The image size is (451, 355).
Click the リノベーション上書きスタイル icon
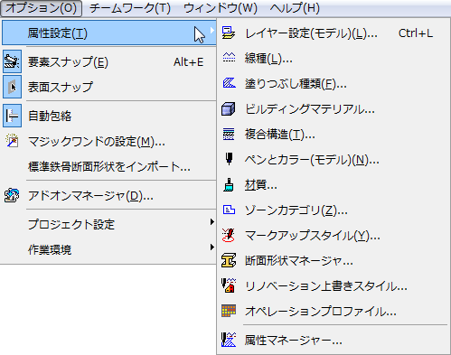[x=229, y=285]
